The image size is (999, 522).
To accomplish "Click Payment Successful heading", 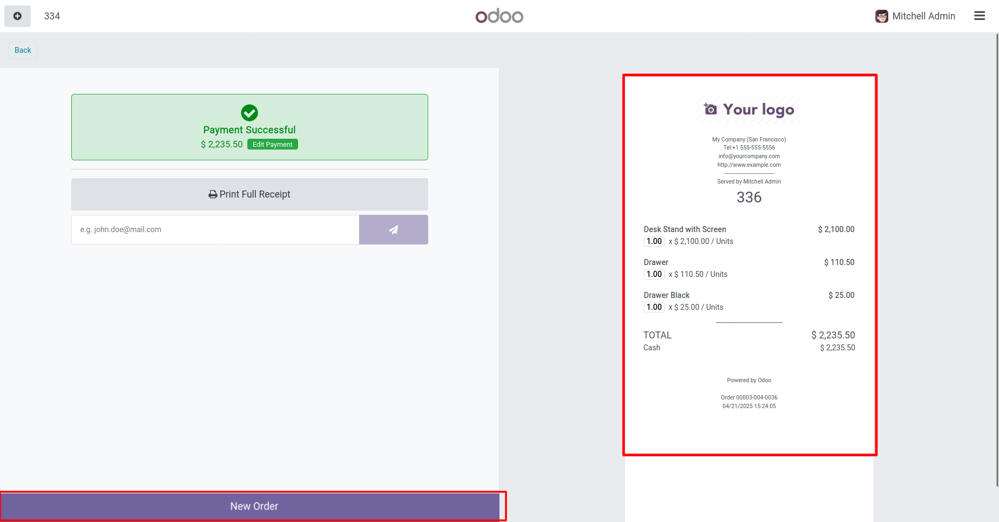I will point(249,130).
